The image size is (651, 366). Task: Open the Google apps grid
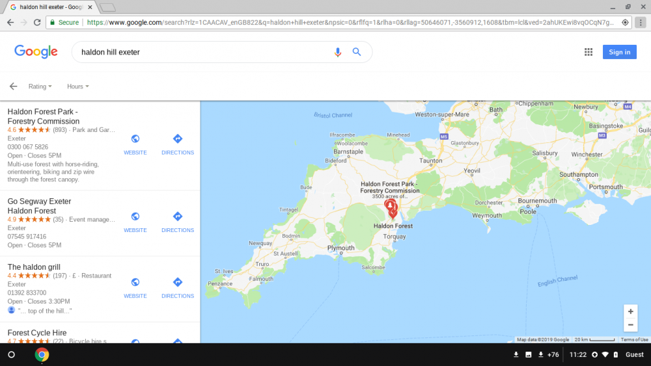(589, 52)
